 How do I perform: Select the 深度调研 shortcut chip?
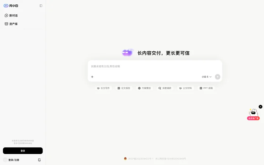pos(165,88)
